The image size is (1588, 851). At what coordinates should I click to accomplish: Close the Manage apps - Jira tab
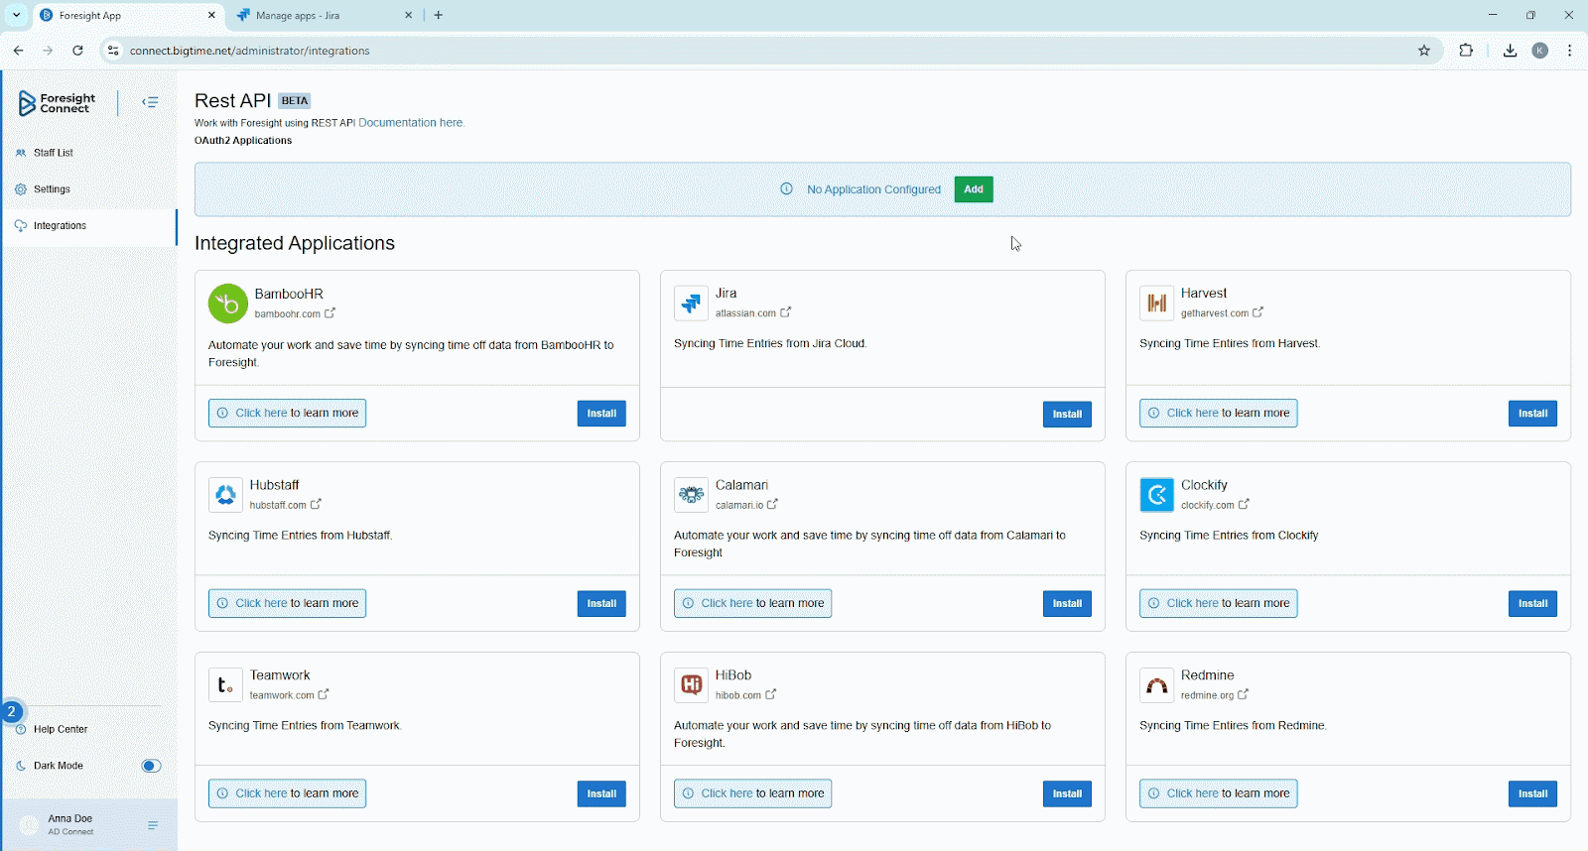point(409,15)
